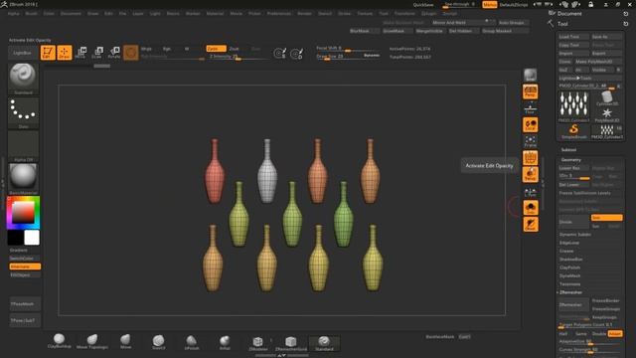The height and width of the screenshot is (358, 636).
Task: Click the first brush-radius target icon
Action: [280, 53]
